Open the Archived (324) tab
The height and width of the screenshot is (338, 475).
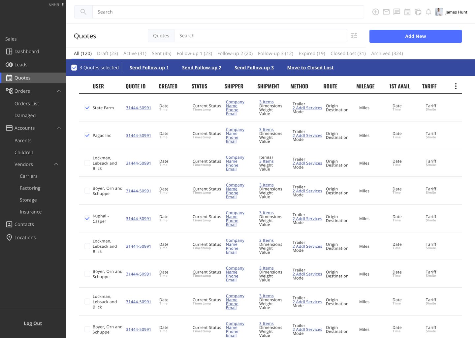coord(387,53)
